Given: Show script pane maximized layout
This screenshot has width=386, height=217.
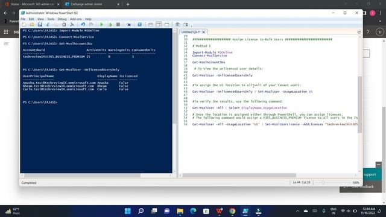Looking at the screenshot, I should tap(167, 25).
